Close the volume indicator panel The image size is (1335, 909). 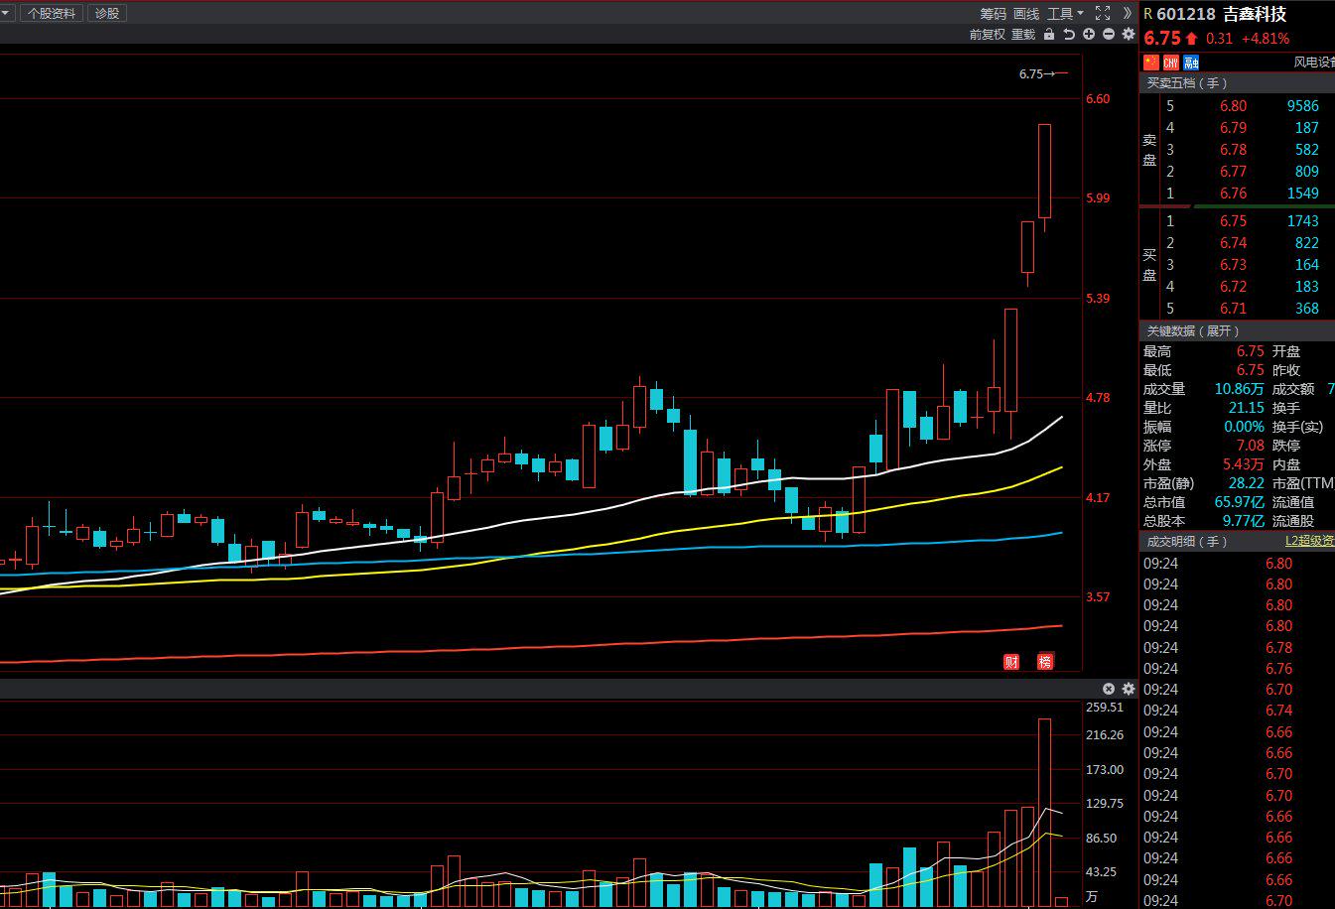tap(1109, 689)
